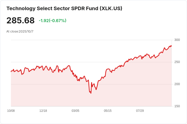Click the XLK.US ticker symbol in the title
Viewport: 187px width, 124px height.
coord(111,8)
